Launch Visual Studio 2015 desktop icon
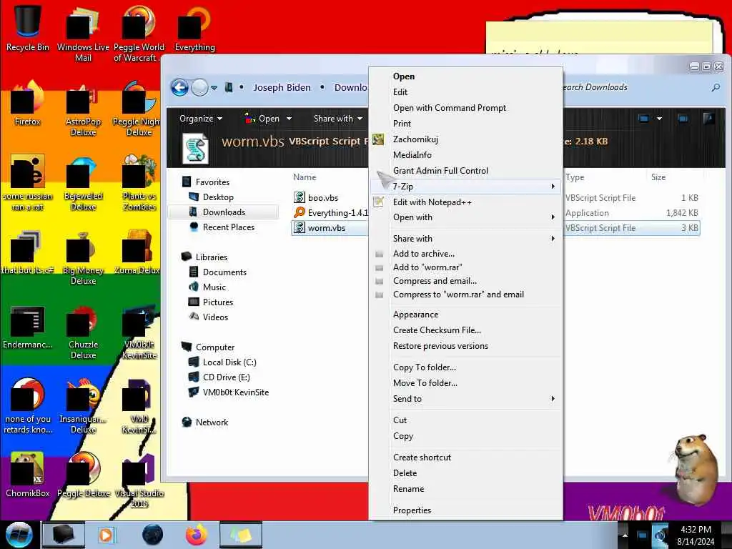 pos(139,481)
